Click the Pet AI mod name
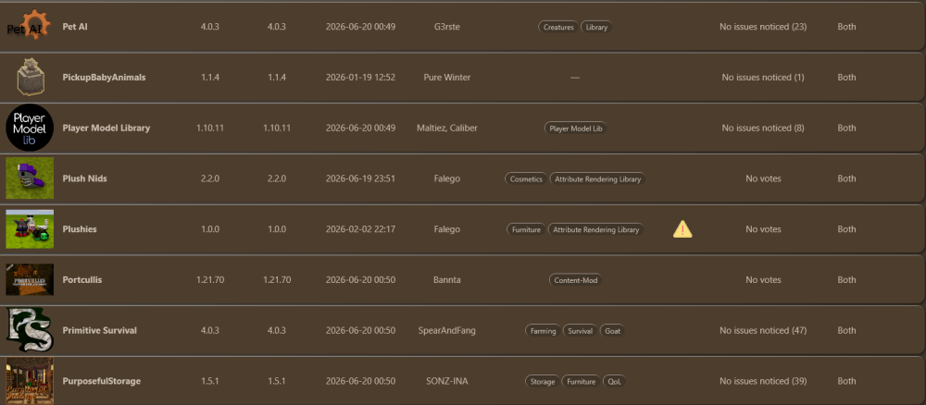 click(x=75, y=27)
